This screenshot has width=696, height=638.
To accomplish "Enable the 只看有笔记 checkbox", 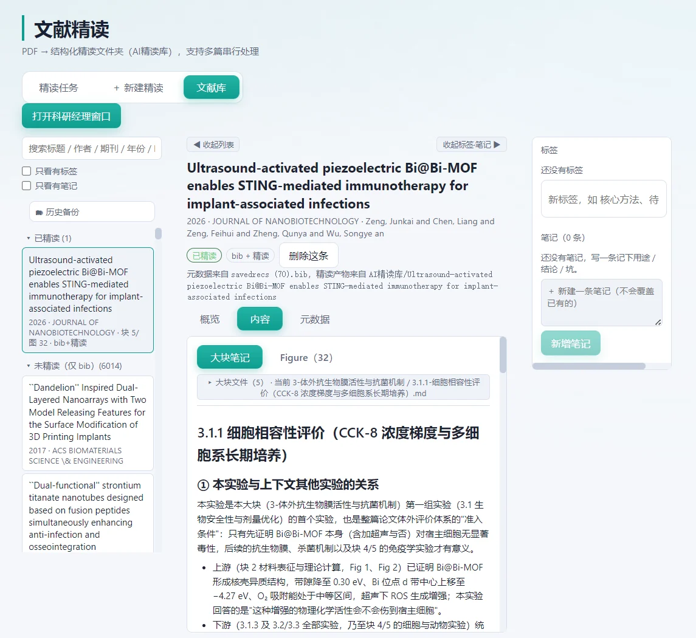I will [27, 185].
